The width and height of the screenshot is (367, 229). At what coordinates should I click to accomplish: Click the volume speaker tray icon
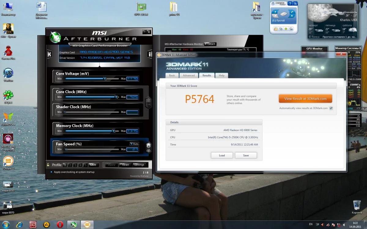point(344,224)
